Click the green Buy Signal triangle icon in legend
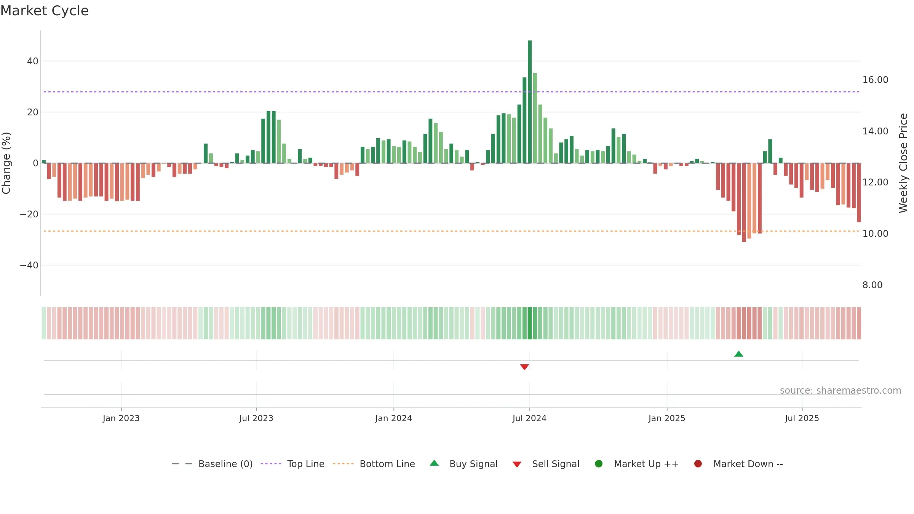This screenshot has height=514, width=914. click(x=434, y=463)
